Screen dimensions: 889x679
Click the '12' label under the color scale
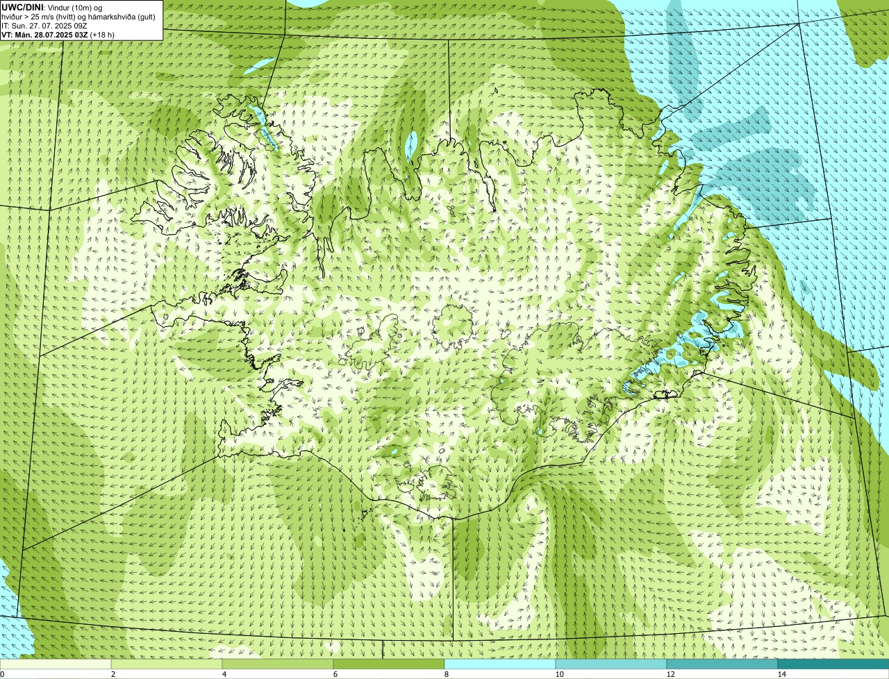670,674
